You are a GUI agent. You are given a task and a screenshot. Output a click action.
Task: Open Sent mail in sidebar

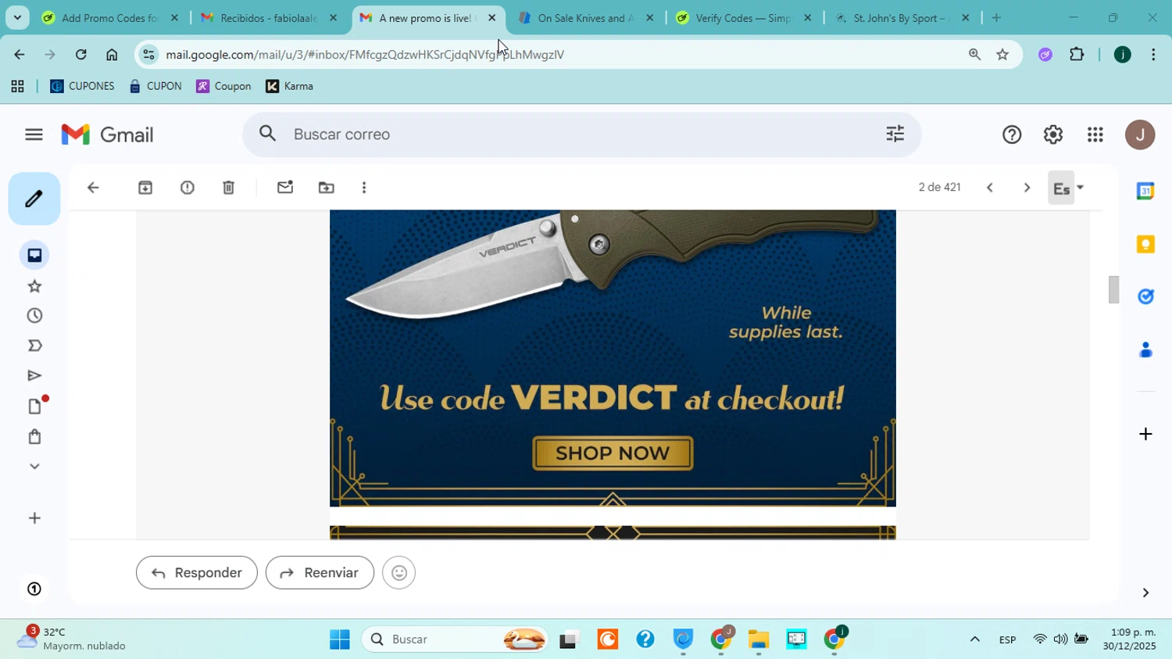tap(34, 376)
